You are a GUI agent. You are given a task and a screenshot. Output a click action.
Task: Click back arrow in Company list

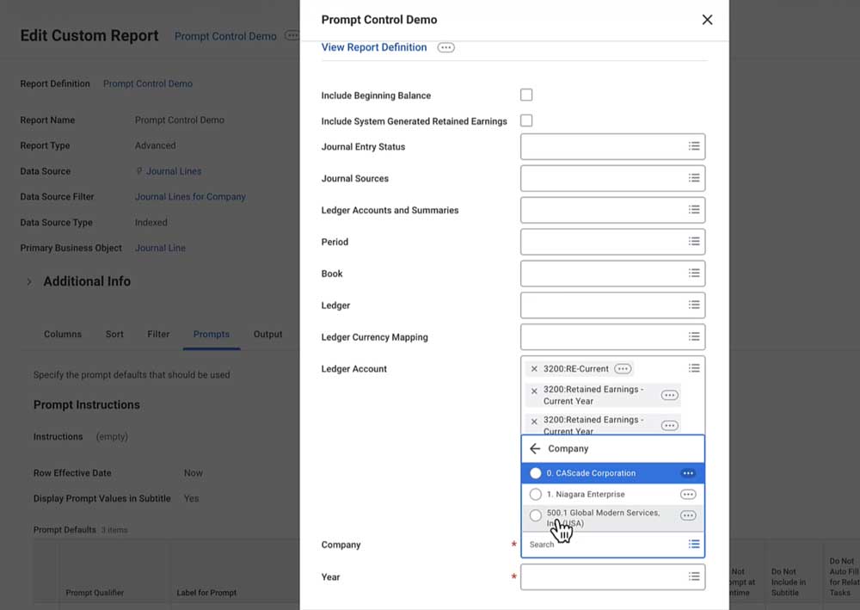click(x=535, y=449)
